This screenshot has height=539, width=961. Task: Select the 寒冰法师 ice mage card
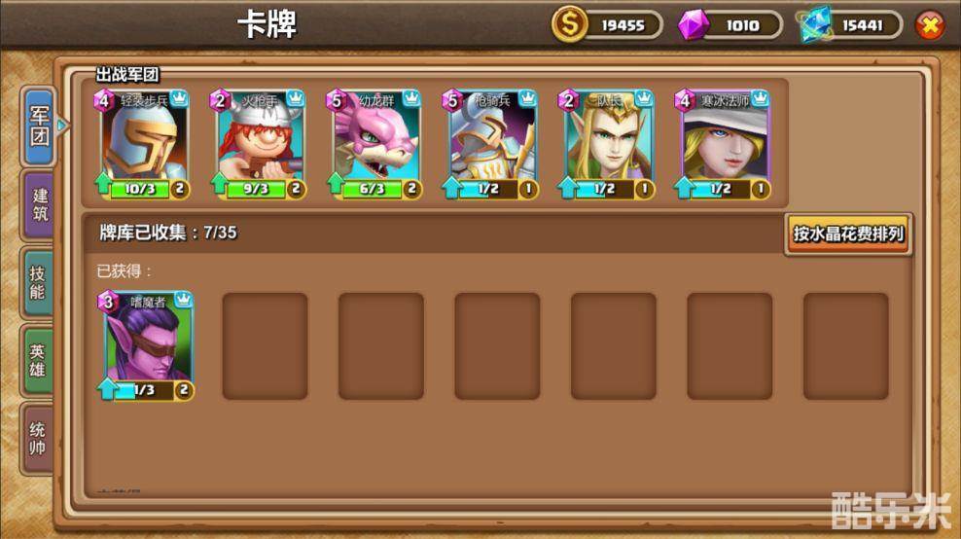click(x=724, y=144)
